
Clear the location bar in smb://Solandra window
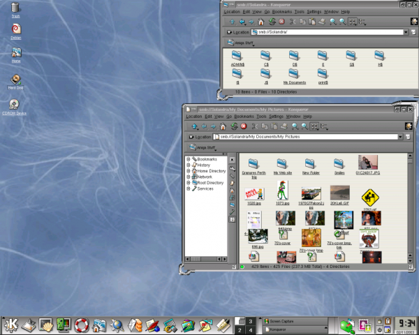pos(229,32)
